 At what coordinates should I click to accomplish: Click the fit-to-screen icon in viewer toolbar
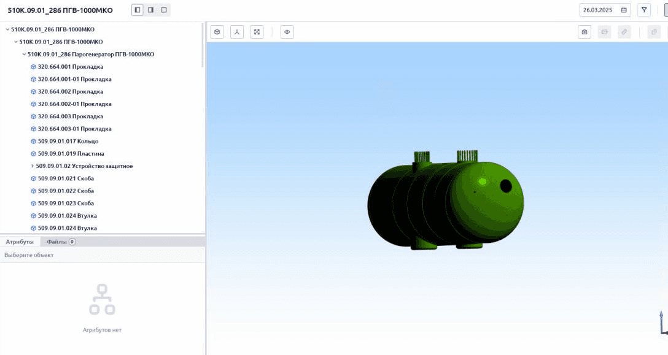tap(257, 32)
